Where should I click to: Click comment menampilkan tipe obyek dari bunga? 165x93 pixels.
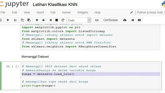tap(55, 82)
